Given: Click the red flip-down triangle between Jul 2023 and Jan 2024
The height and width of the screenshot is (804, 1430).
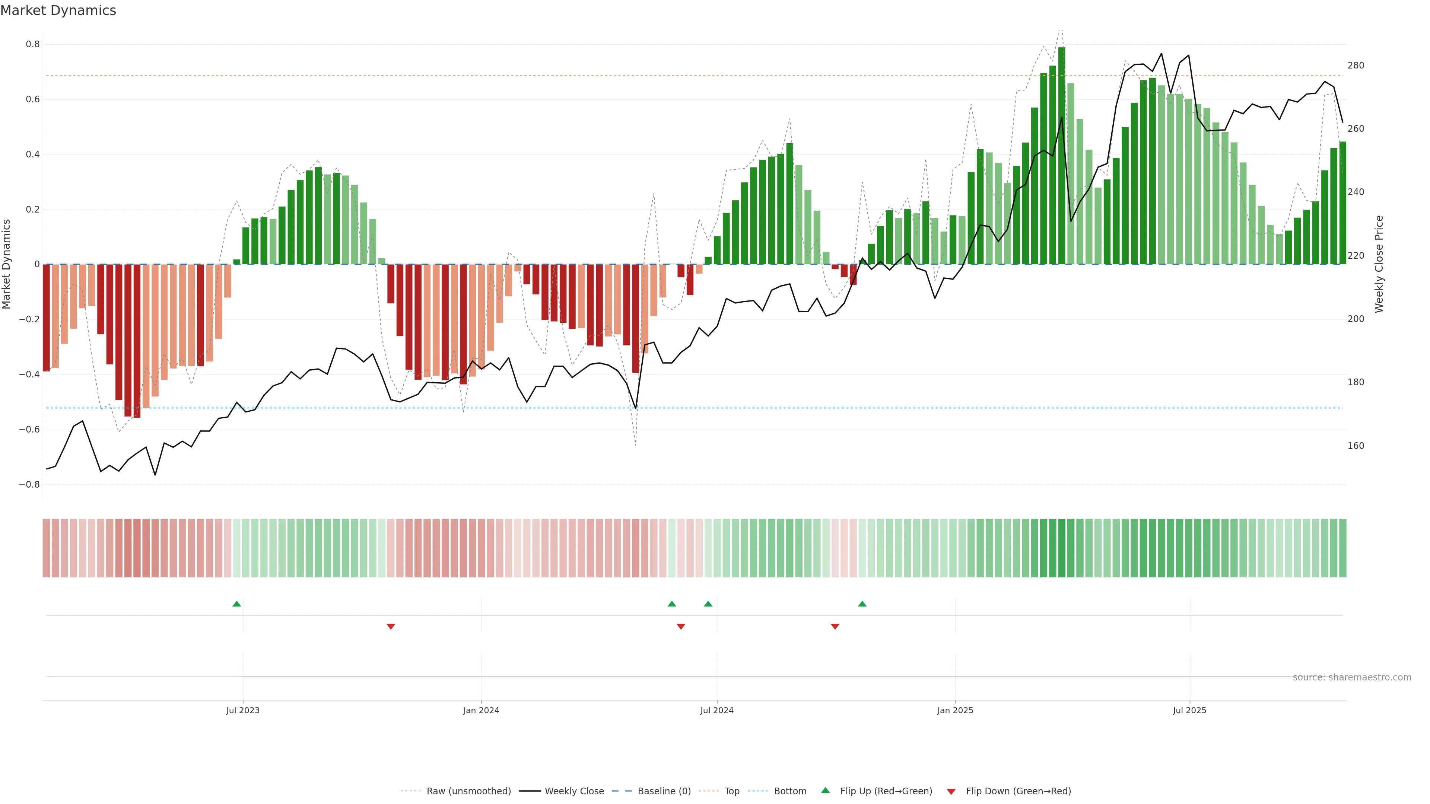Looking at the screenshot, I should pos(391,626).
